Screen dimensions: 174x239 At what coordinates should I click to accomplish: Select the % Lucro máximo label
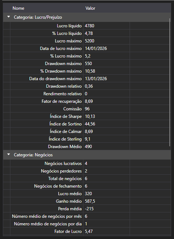pyautogui.click(x=66, y=56)
